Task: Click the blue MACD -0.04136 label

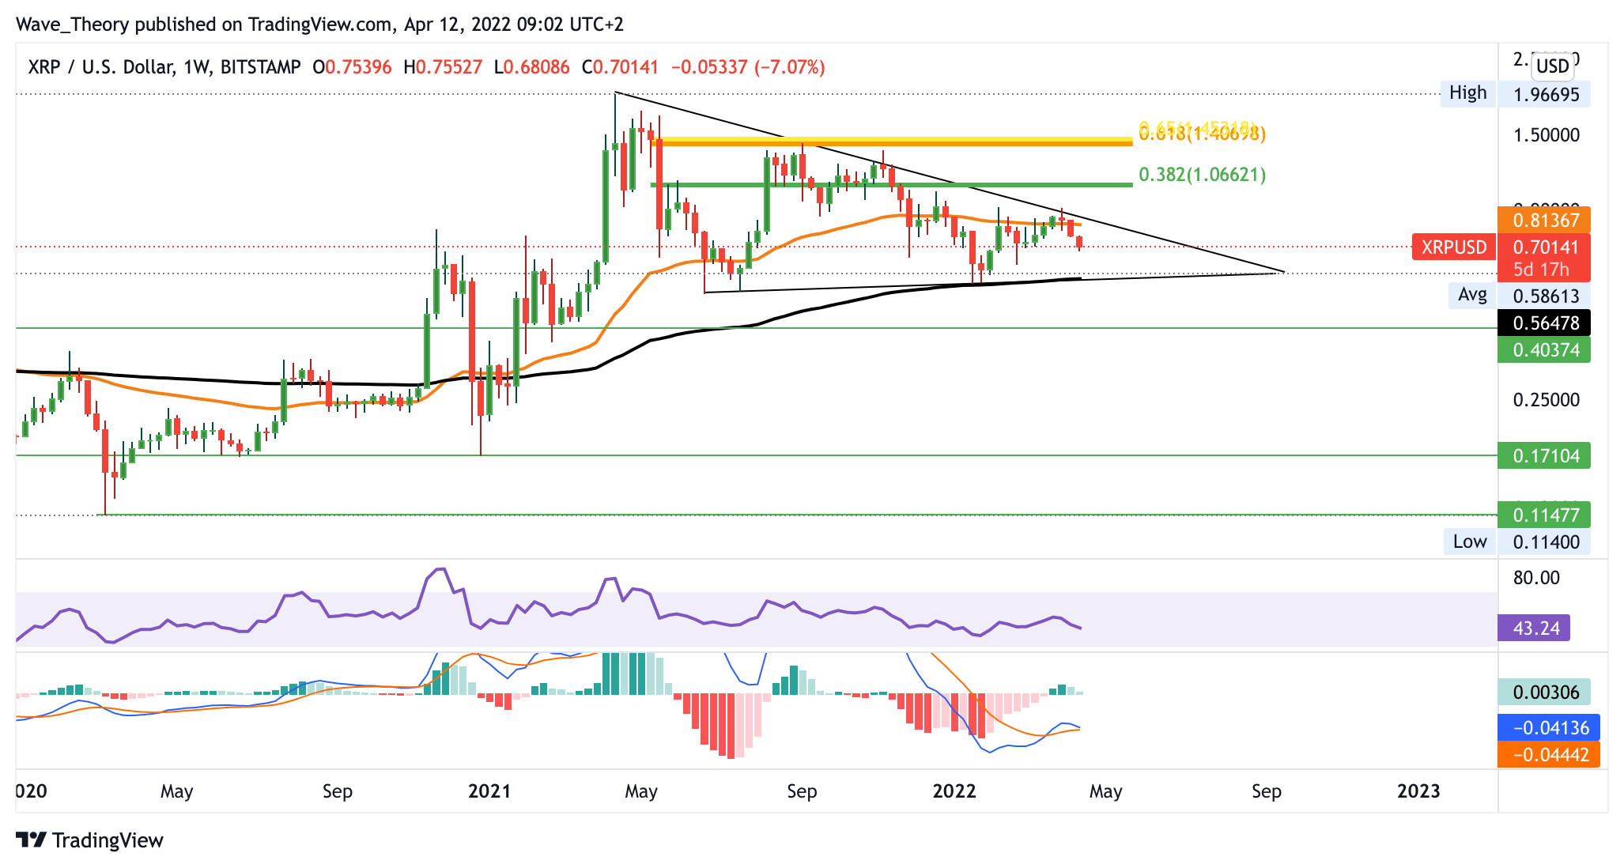Action: pos(1549,727)
